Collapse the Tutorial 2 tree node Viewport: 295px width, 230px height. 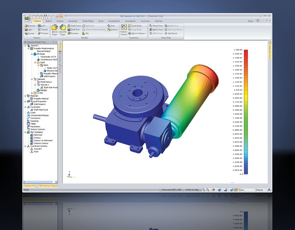(25, 46)
